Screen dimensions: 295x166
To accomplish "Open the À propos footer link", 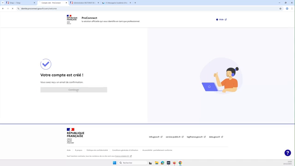I will point(78,150).
